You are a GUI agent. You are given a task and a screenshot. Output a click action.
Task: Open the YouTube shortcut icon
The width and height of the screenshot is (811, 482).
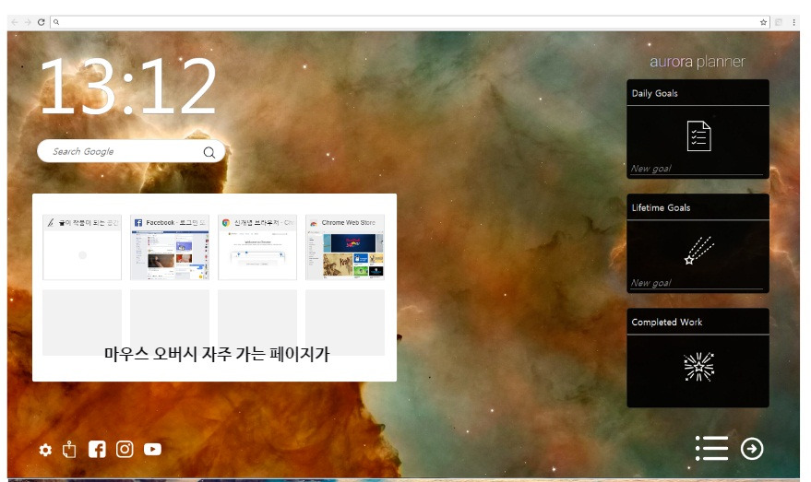[x=152, y=449]
